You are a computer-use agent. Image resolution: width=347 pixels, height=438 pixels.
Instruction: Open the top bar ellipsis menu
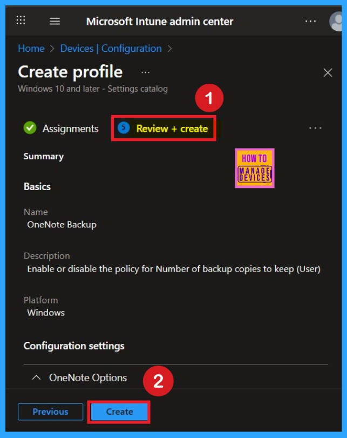(x=310, y=21)
